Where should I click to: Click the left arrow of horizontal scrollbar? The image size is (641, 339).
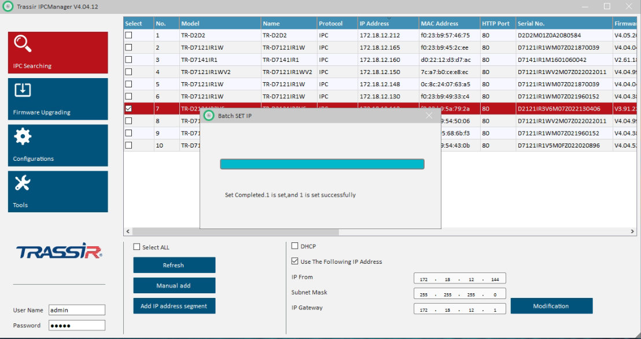(x=128, y=231)
